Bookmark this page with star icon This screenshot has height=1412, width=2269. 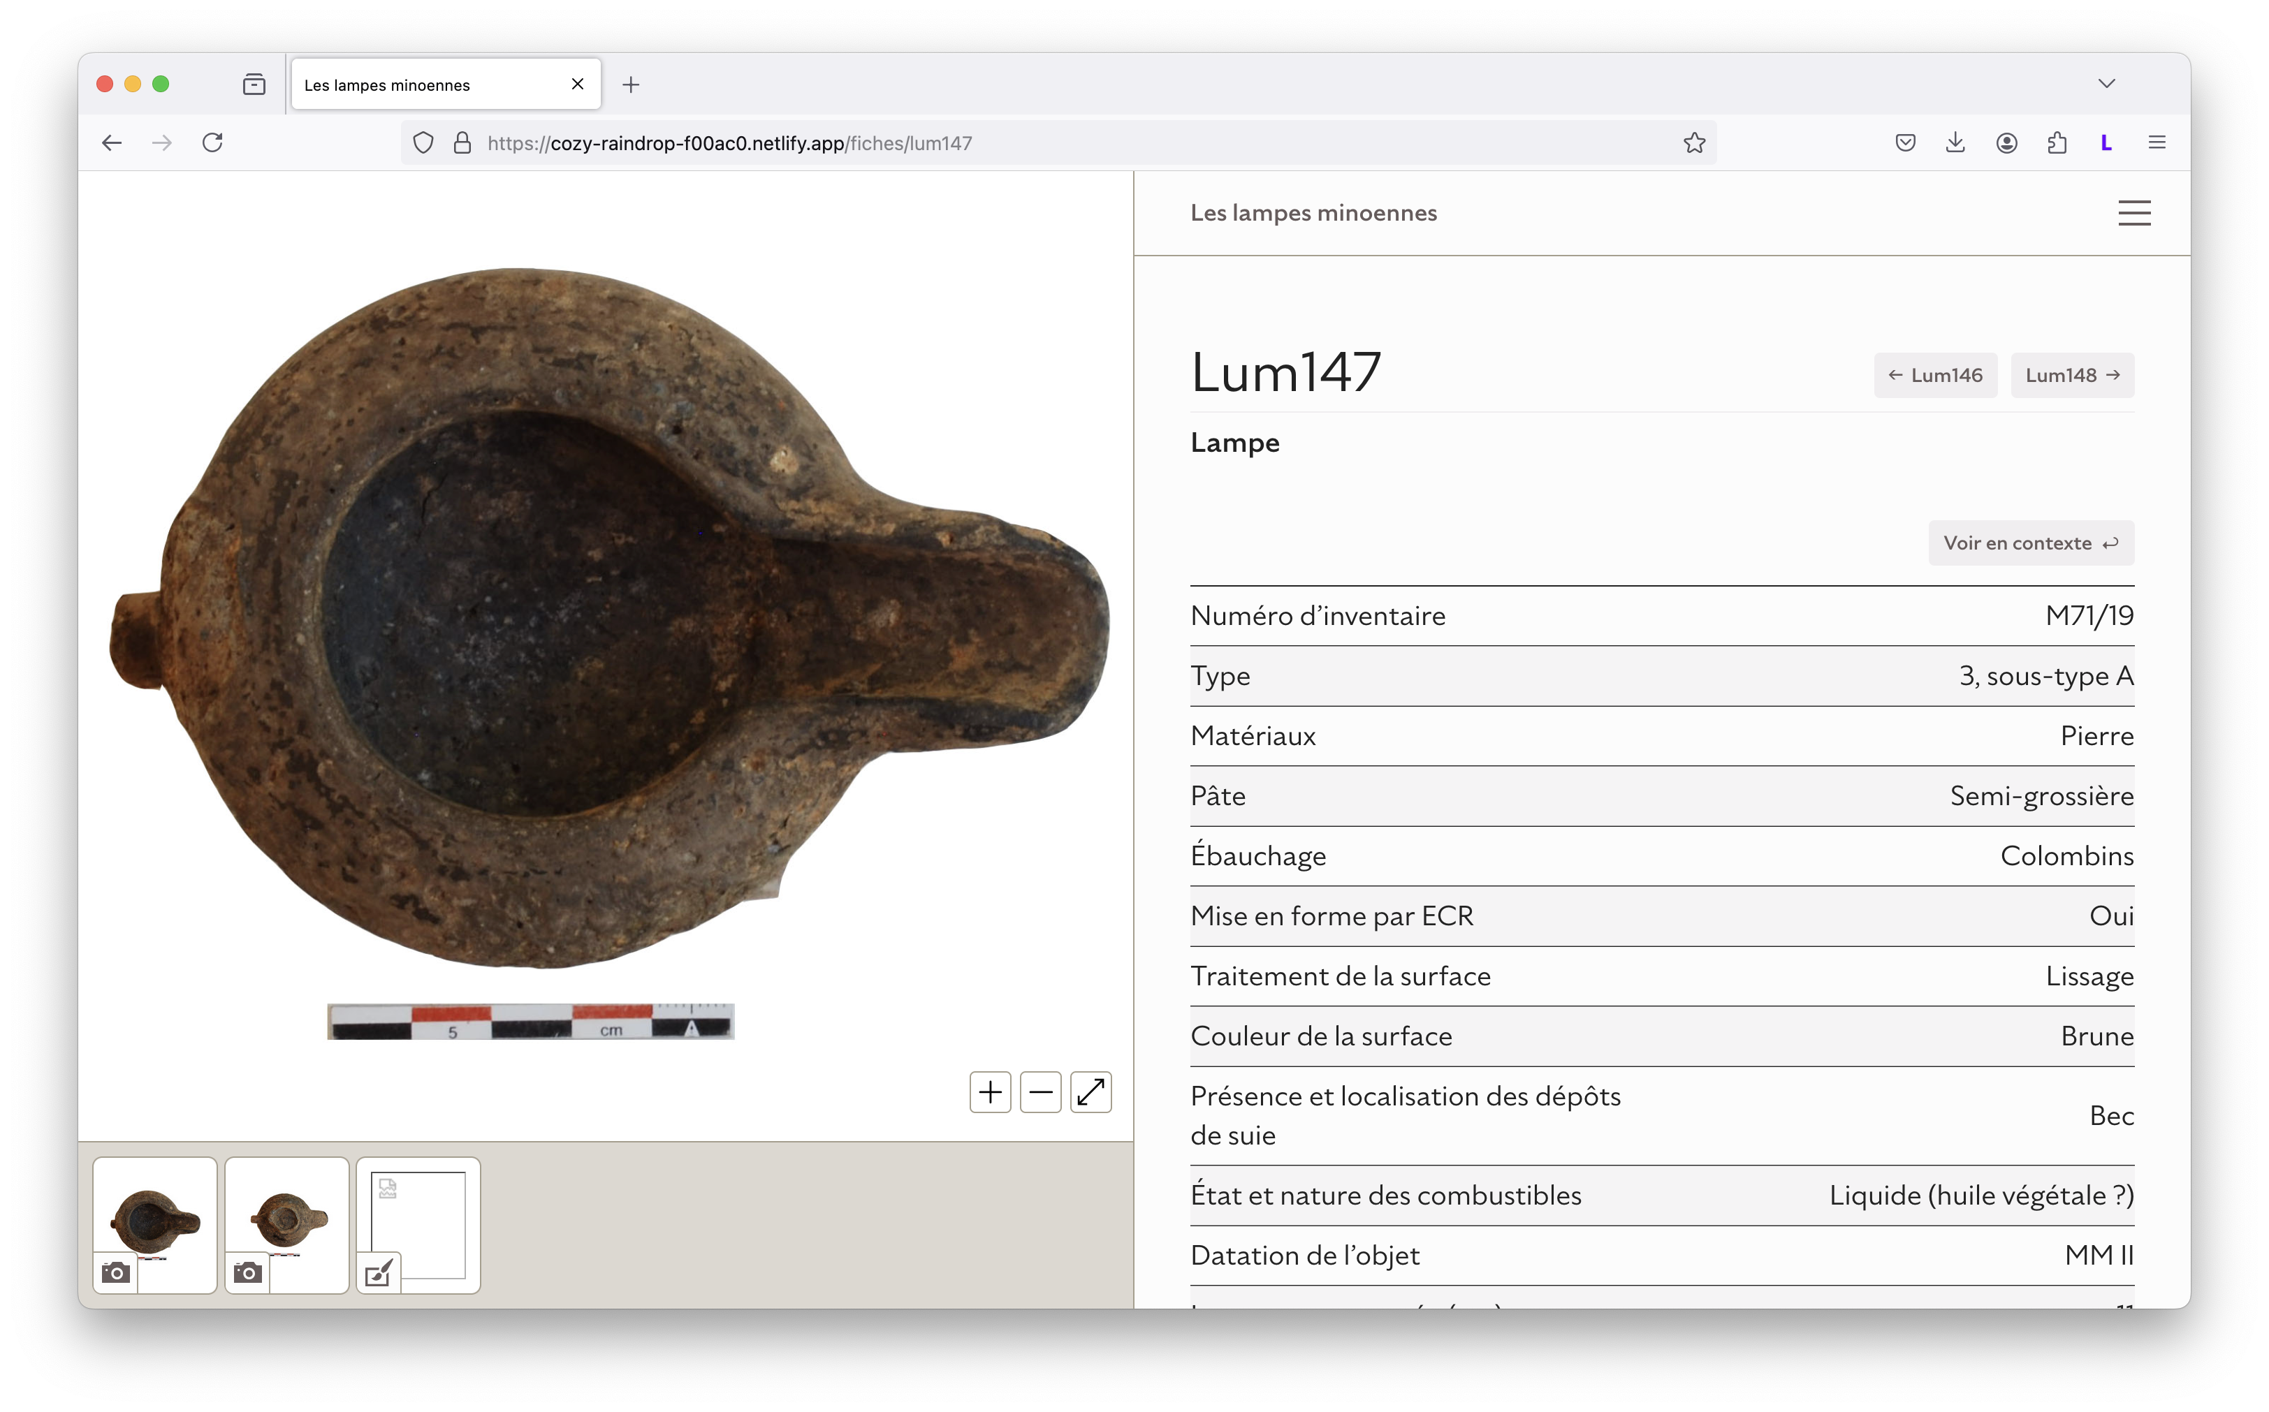[1693, 143]
